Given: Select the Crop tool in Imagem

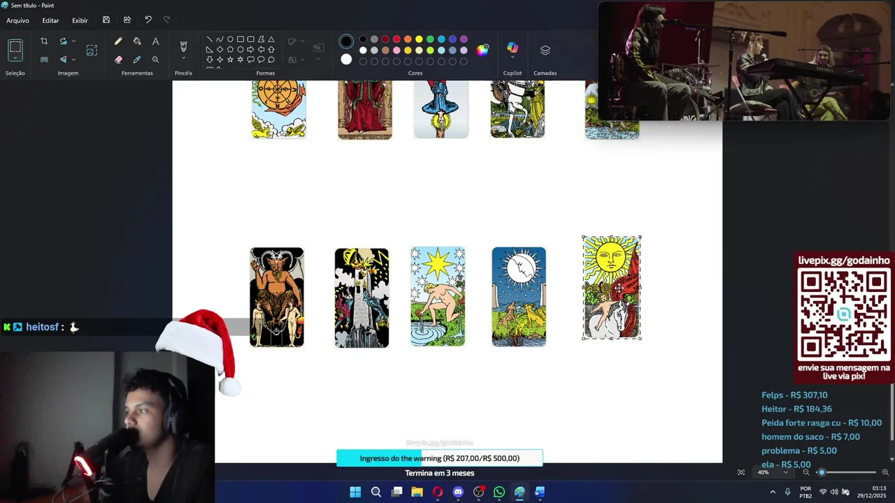Looking at the screenshot, I should pyautogui.click(x=44, y=41).
